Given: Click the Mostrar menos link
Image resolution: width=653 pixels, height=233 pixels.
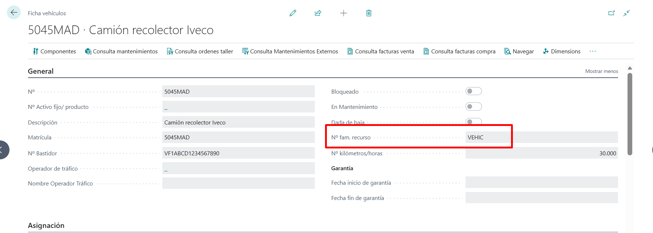Looking at the screenshot, I should [x=602, y=71].
